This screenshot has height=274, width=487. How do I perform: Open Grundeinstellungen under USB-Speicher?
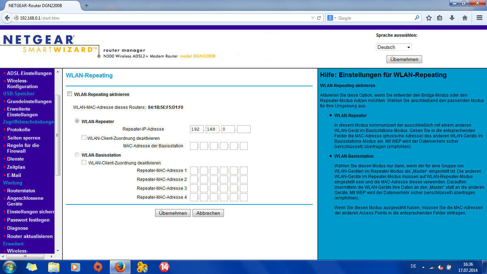(29, 101)
